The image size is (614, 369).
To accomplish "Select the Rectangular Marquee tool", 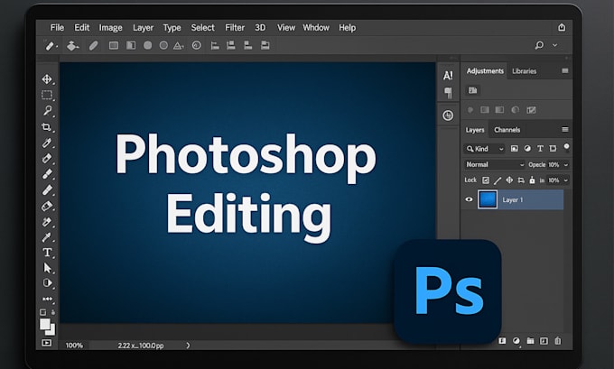I will (x=47, y=95).
